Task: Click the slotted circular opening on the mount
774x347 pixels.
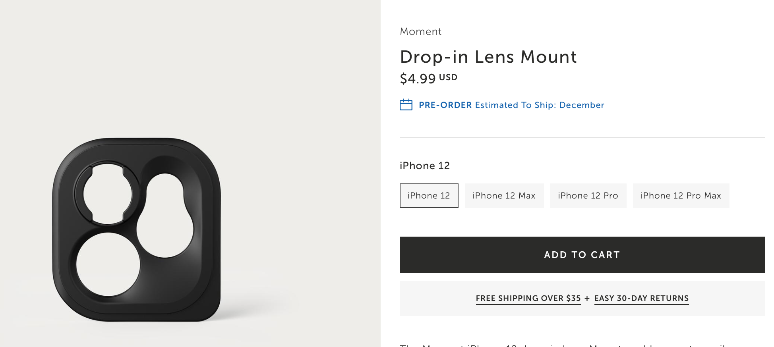Action: tap(107, 194)
